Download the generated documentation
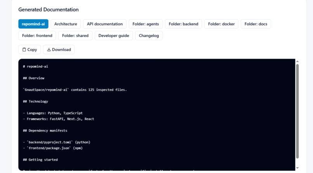Viewport: 313px width, 173px height. coord(59,49)
